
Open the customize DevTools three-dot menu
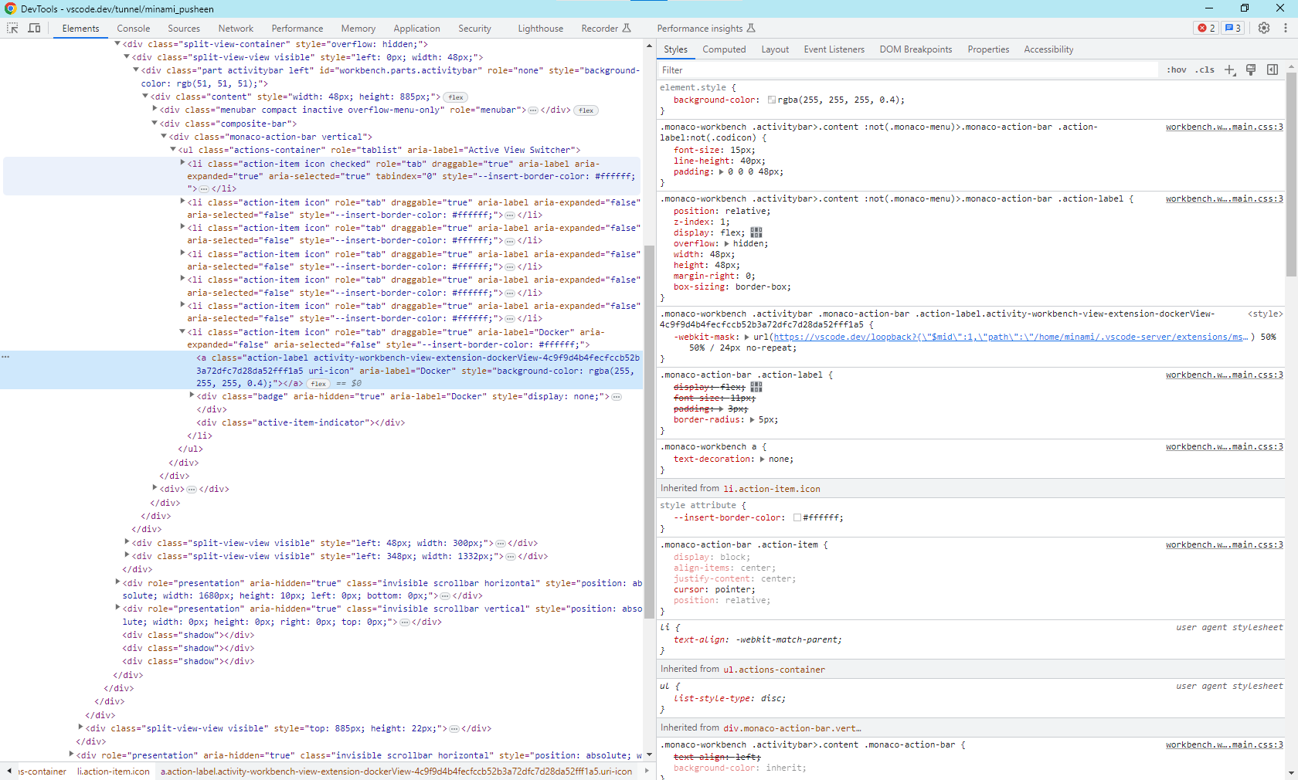tap(1287, 28)
